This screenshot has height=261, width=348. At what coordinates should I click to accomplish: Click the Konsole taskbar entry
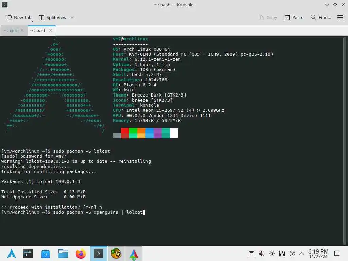pos(99,254)
